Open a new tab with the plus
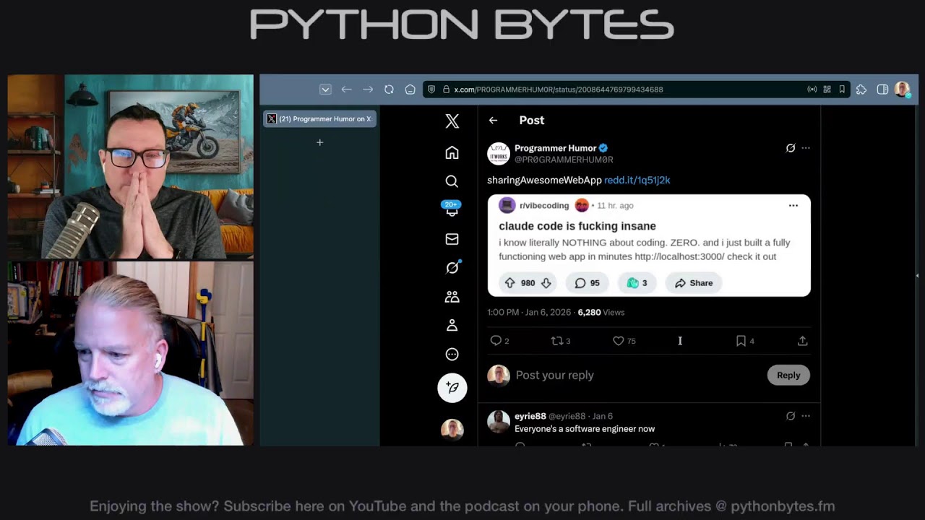The width and height of the screenshot is (925, 520). (x=319, y=142)
